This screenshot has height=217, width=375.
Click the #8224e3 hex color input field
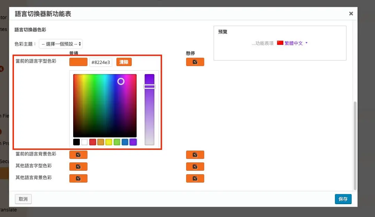[101, 62]
